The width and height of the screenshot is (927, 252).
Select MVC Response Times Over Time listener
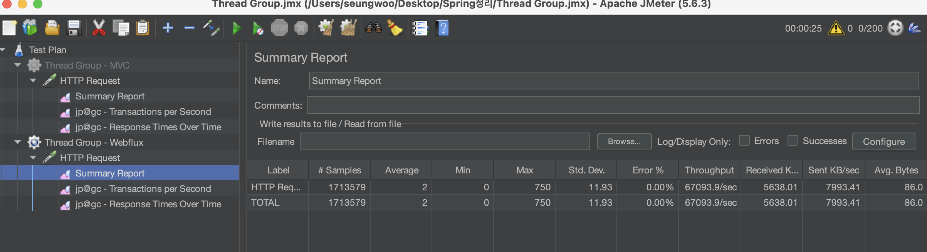point(148,127)
